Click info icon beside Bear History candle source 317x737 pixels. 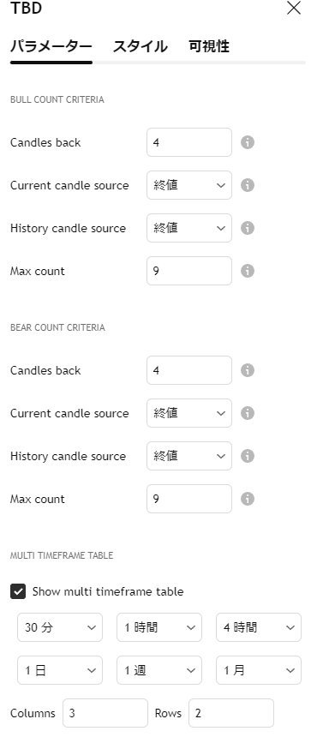pos(248,456)
